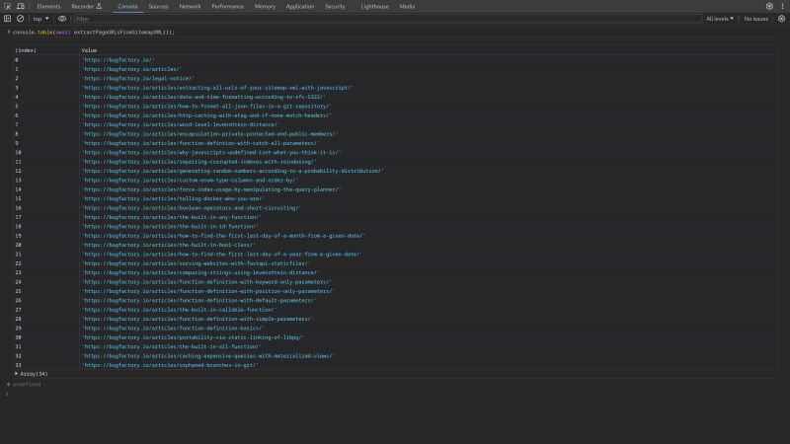Click the simple-parameters URL value

[x=197, y=319]
